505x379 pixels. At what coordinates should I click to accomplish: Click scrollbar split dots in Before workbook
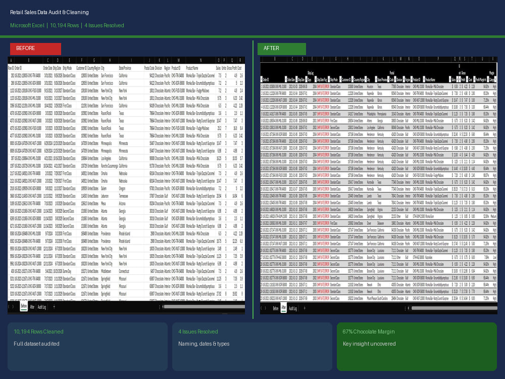[x=160, y=307]
